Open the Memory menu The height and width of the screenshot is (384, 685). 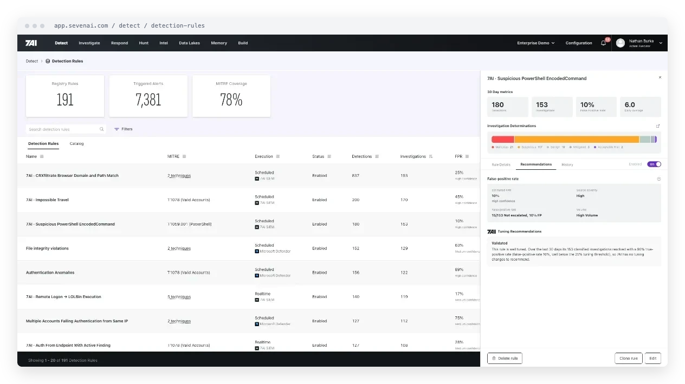[x=219, y=43]
